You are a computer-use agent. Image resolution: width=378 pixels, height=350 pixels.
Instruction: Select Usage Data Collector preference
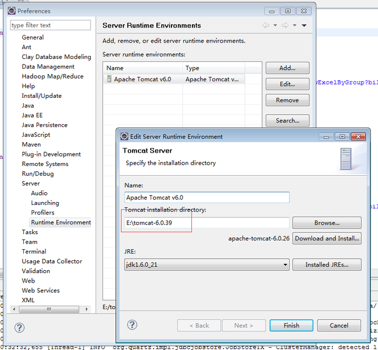[x=52, y=261]
